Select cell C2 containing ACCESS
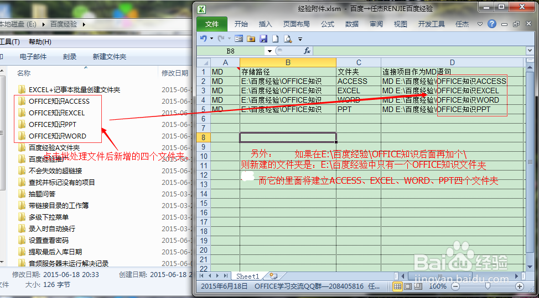The image size is (539, 298). (x=359, y=81)
